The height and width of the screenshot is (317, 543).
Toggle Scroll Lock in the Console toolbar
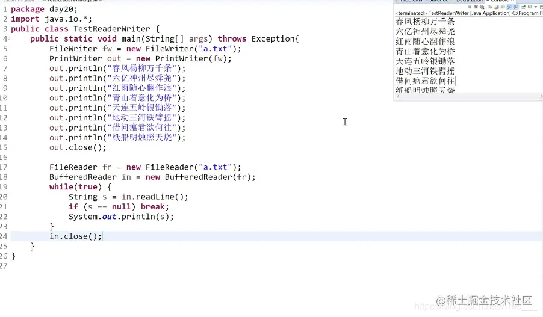tap(497, 7)
